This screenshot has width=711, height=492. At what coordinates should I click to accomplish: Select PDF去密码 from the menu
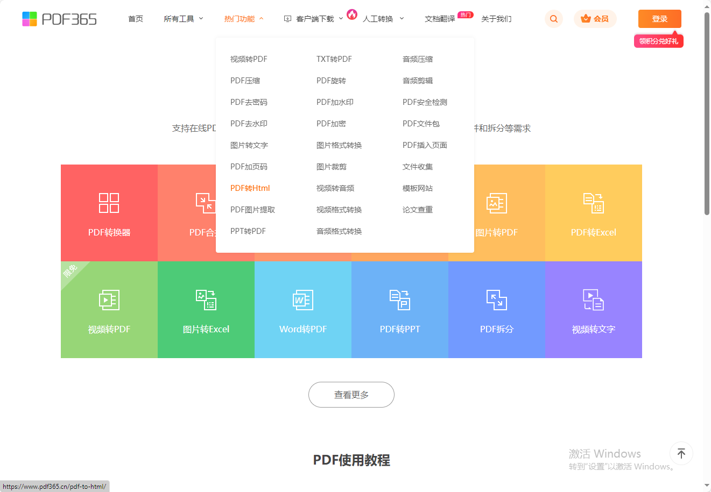249,102
